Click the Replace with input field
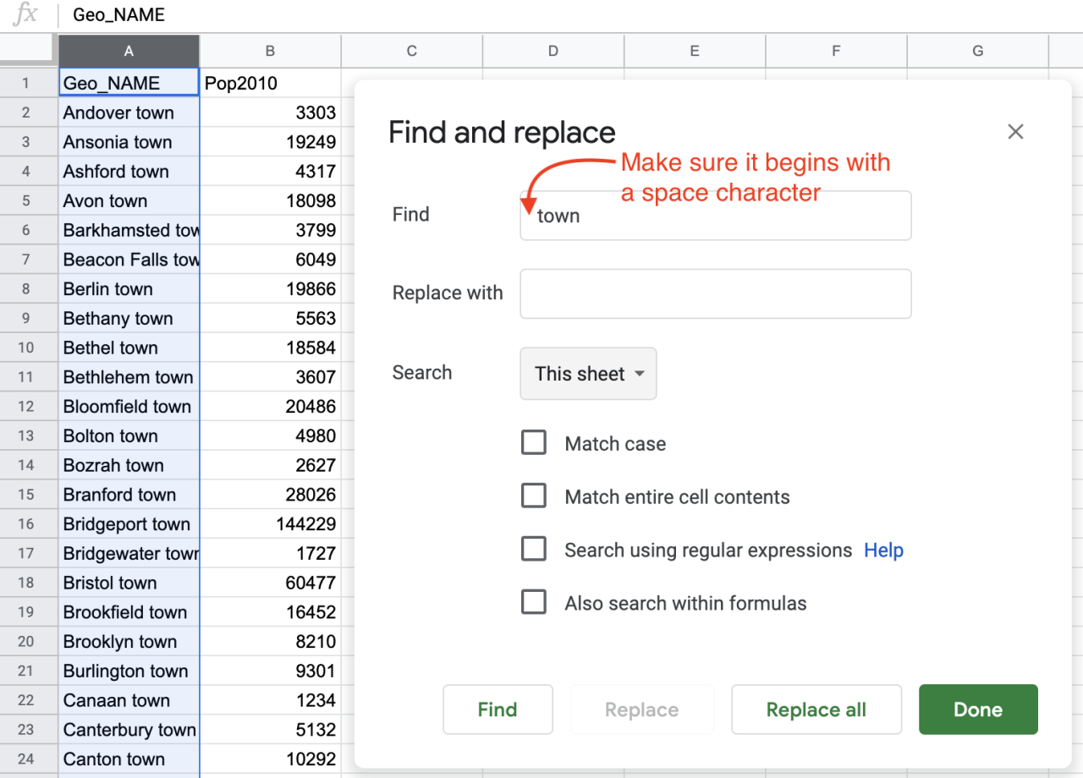 tap(715, 293)
